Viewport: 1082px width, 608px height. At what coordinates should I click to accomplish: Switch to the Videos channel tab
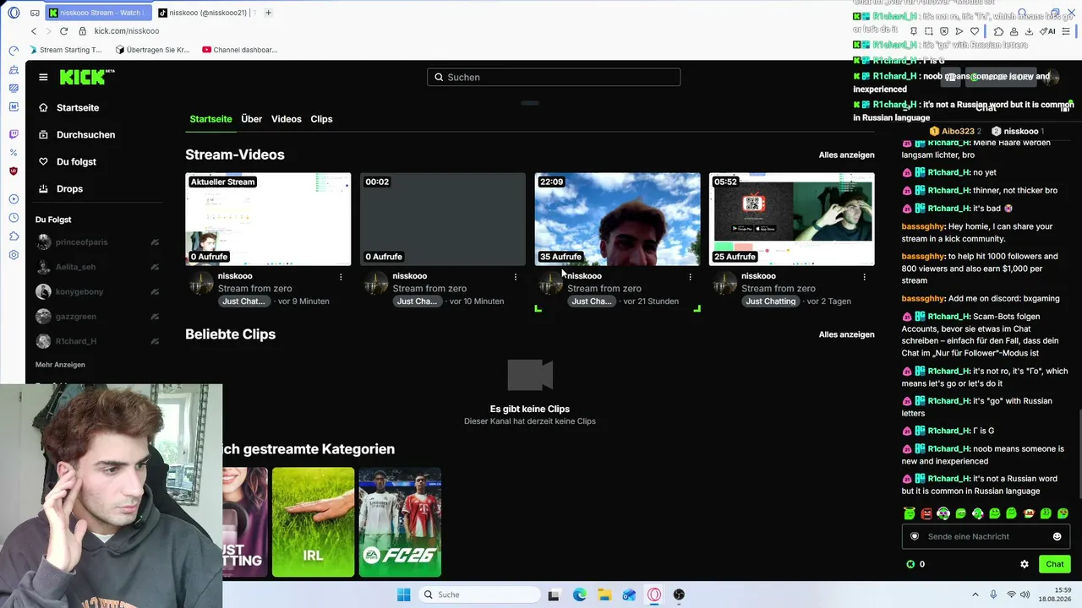click(287, 119)
